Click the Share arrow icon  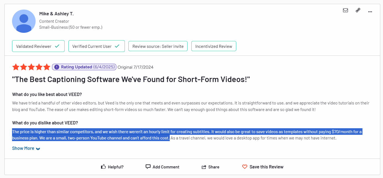pos(204,167)
